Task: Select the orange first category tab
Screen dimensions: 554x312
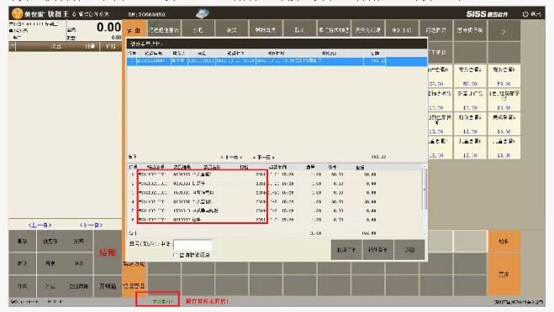Action: 134,30
